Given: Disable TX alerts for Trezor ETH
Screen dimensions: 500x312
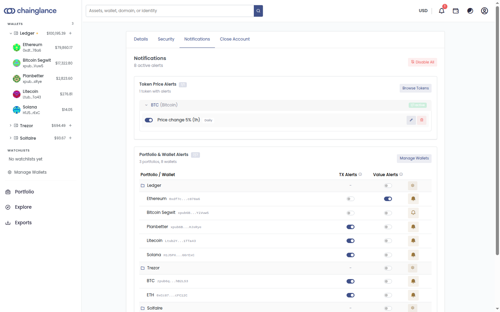Looking at the screenshot, I should coord(350,295).
